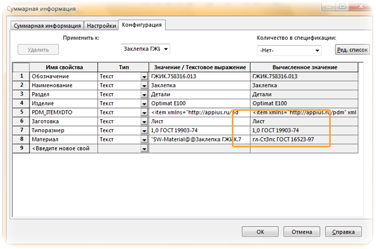Open type dropdown for Обозначение row
This screenshot has width=376, height=249.
pyautogui.click(x=144, y=77)
